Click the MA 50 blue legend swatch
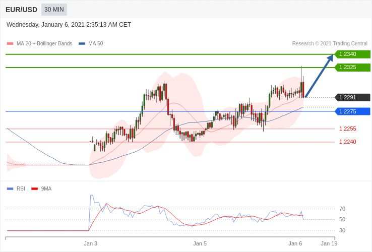Image resolution: width=372 pixels, height=252 pixels. point(82,44)
